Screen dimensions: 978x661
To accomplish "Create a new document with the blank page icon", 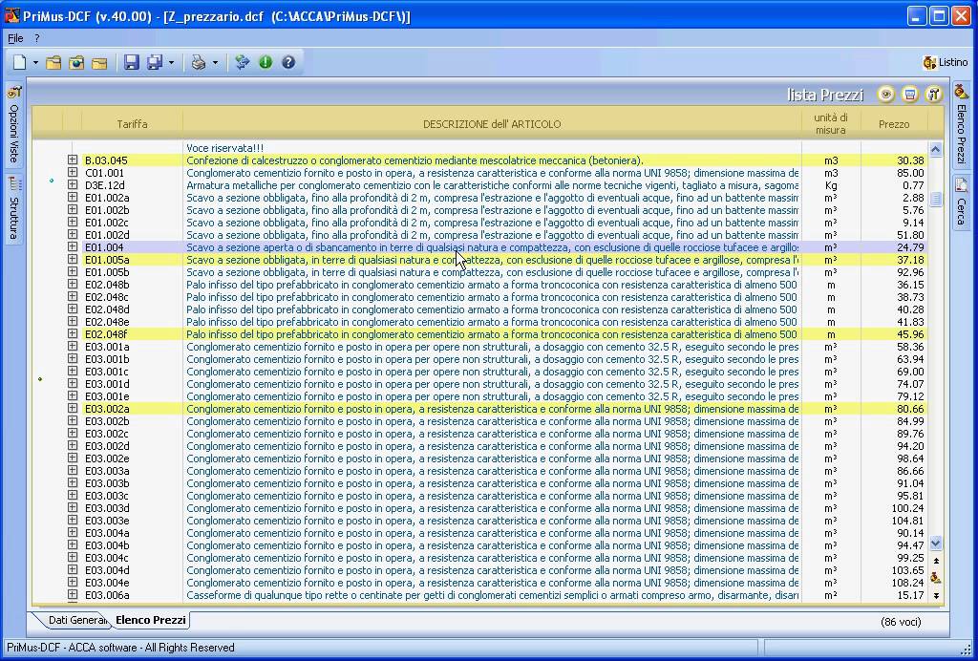I will 20,62.
